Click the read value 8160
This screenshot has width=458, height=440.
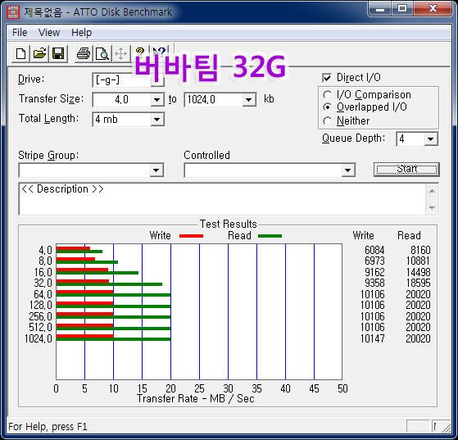tap(420, 250)
